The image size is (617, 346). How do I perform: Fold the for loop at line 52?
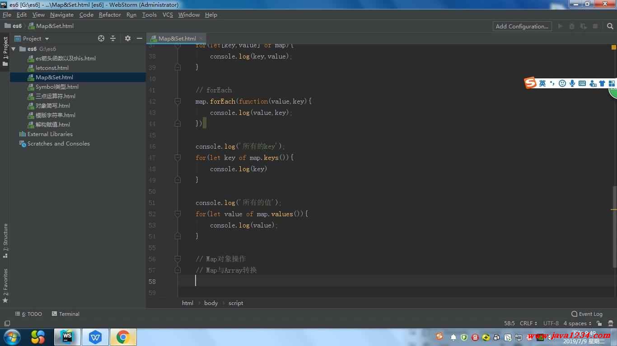tap(178, 214)
